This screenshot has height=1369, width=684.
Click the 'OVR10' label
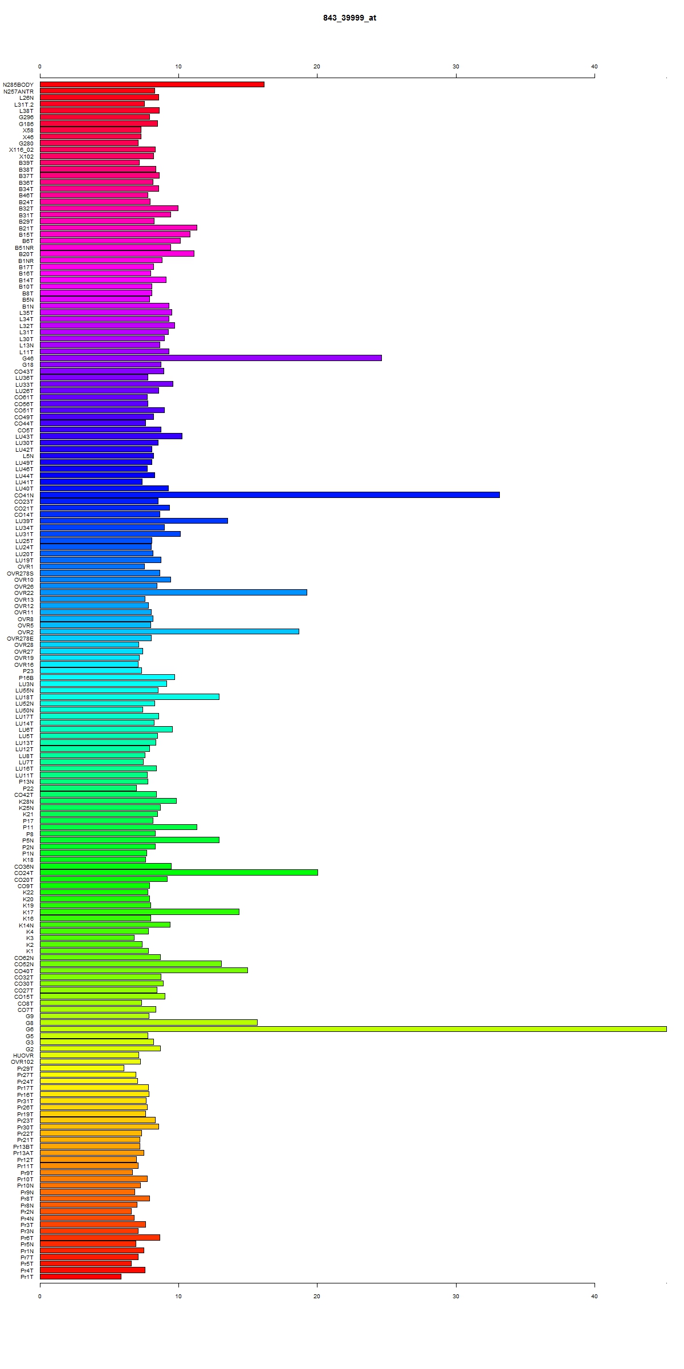(x=24, y=580)
